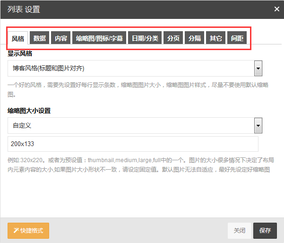
Task: Open the 自定义 size combo box
Action: click(x=135, y=126)
